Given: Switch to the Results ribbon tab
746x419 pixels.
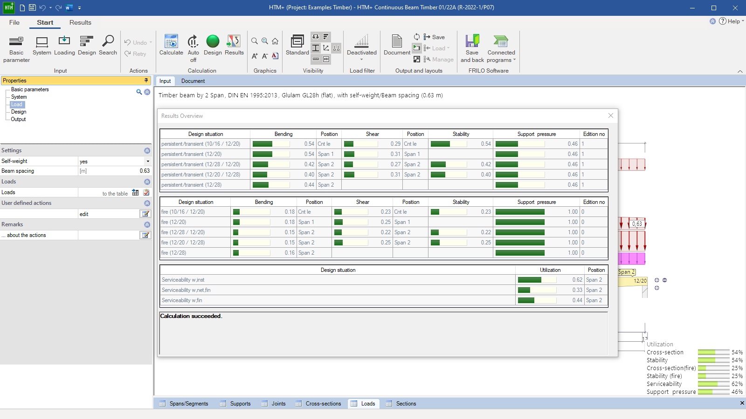Looking at the screenshot, I should (x=80, y=22).
